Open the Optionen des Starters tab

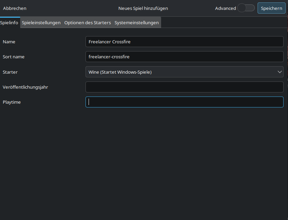click(88, 23)
